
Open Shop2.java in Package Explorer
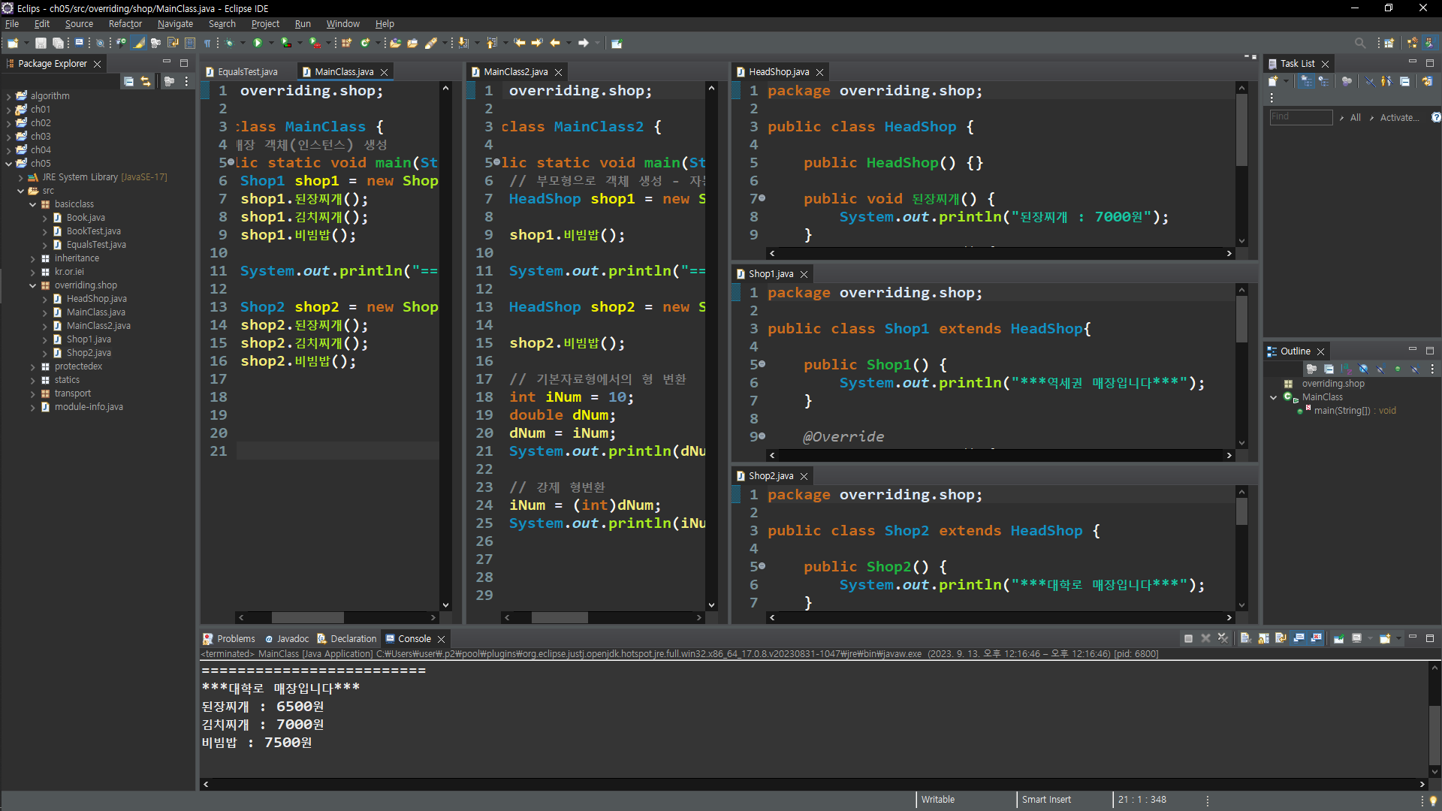pos(89,353)
